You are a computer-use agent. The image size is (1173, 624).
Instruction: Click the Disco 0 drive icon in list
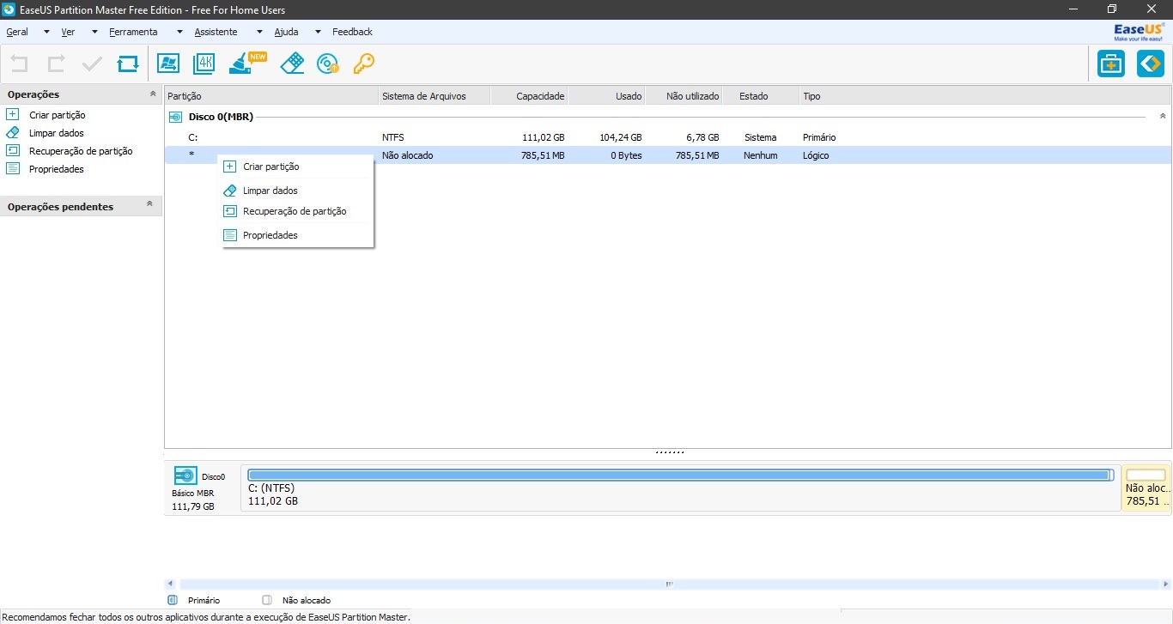coord(175,117)
